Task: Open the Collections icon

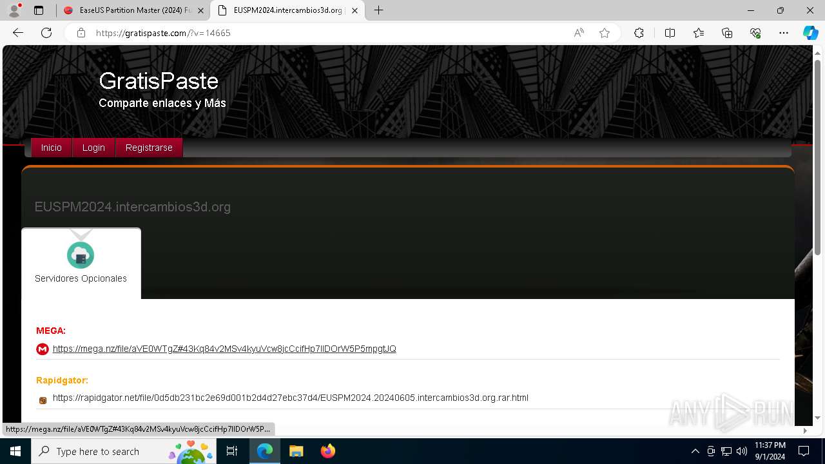Action: pos(727,33)
